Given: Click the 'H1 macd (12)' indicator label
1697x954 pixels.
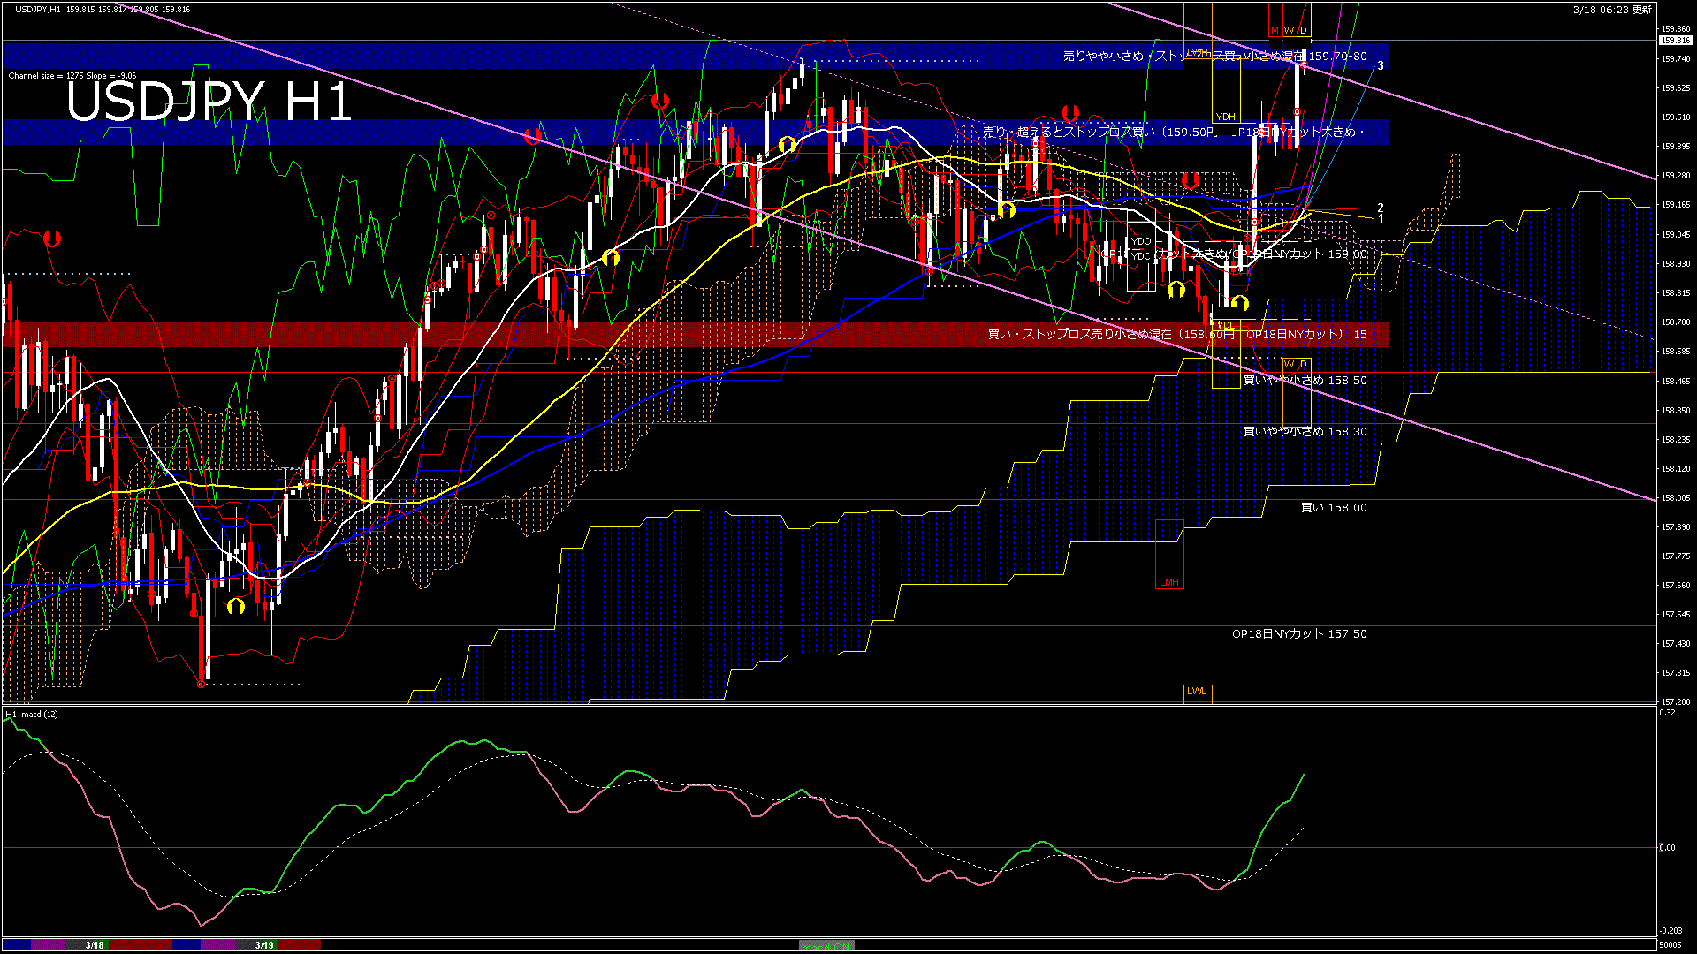Looking at the screenshot, I should pyautogui.click(x=32, y=714).
